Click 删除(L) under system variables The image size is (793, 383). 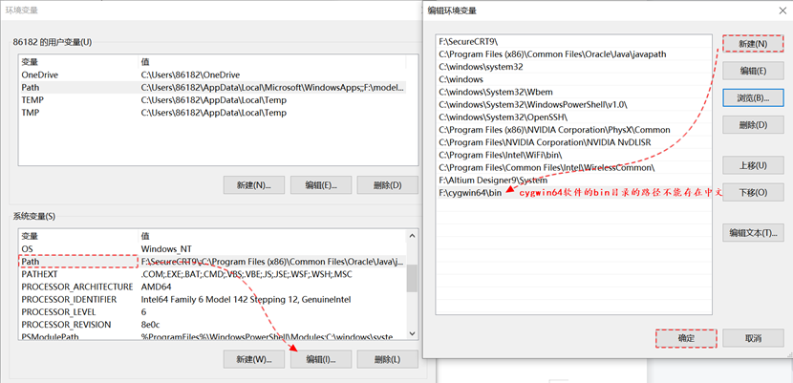tap(387, 359)
